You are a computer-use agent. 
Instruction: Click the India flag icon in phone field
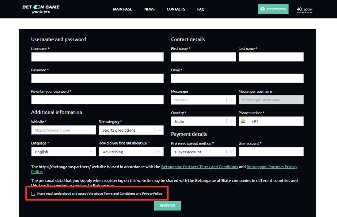click(243, 121)
